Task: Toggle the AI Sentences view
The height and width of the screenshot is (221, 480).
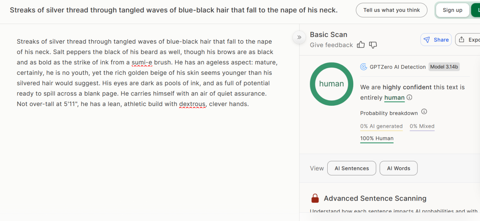Action: (352, 168)
